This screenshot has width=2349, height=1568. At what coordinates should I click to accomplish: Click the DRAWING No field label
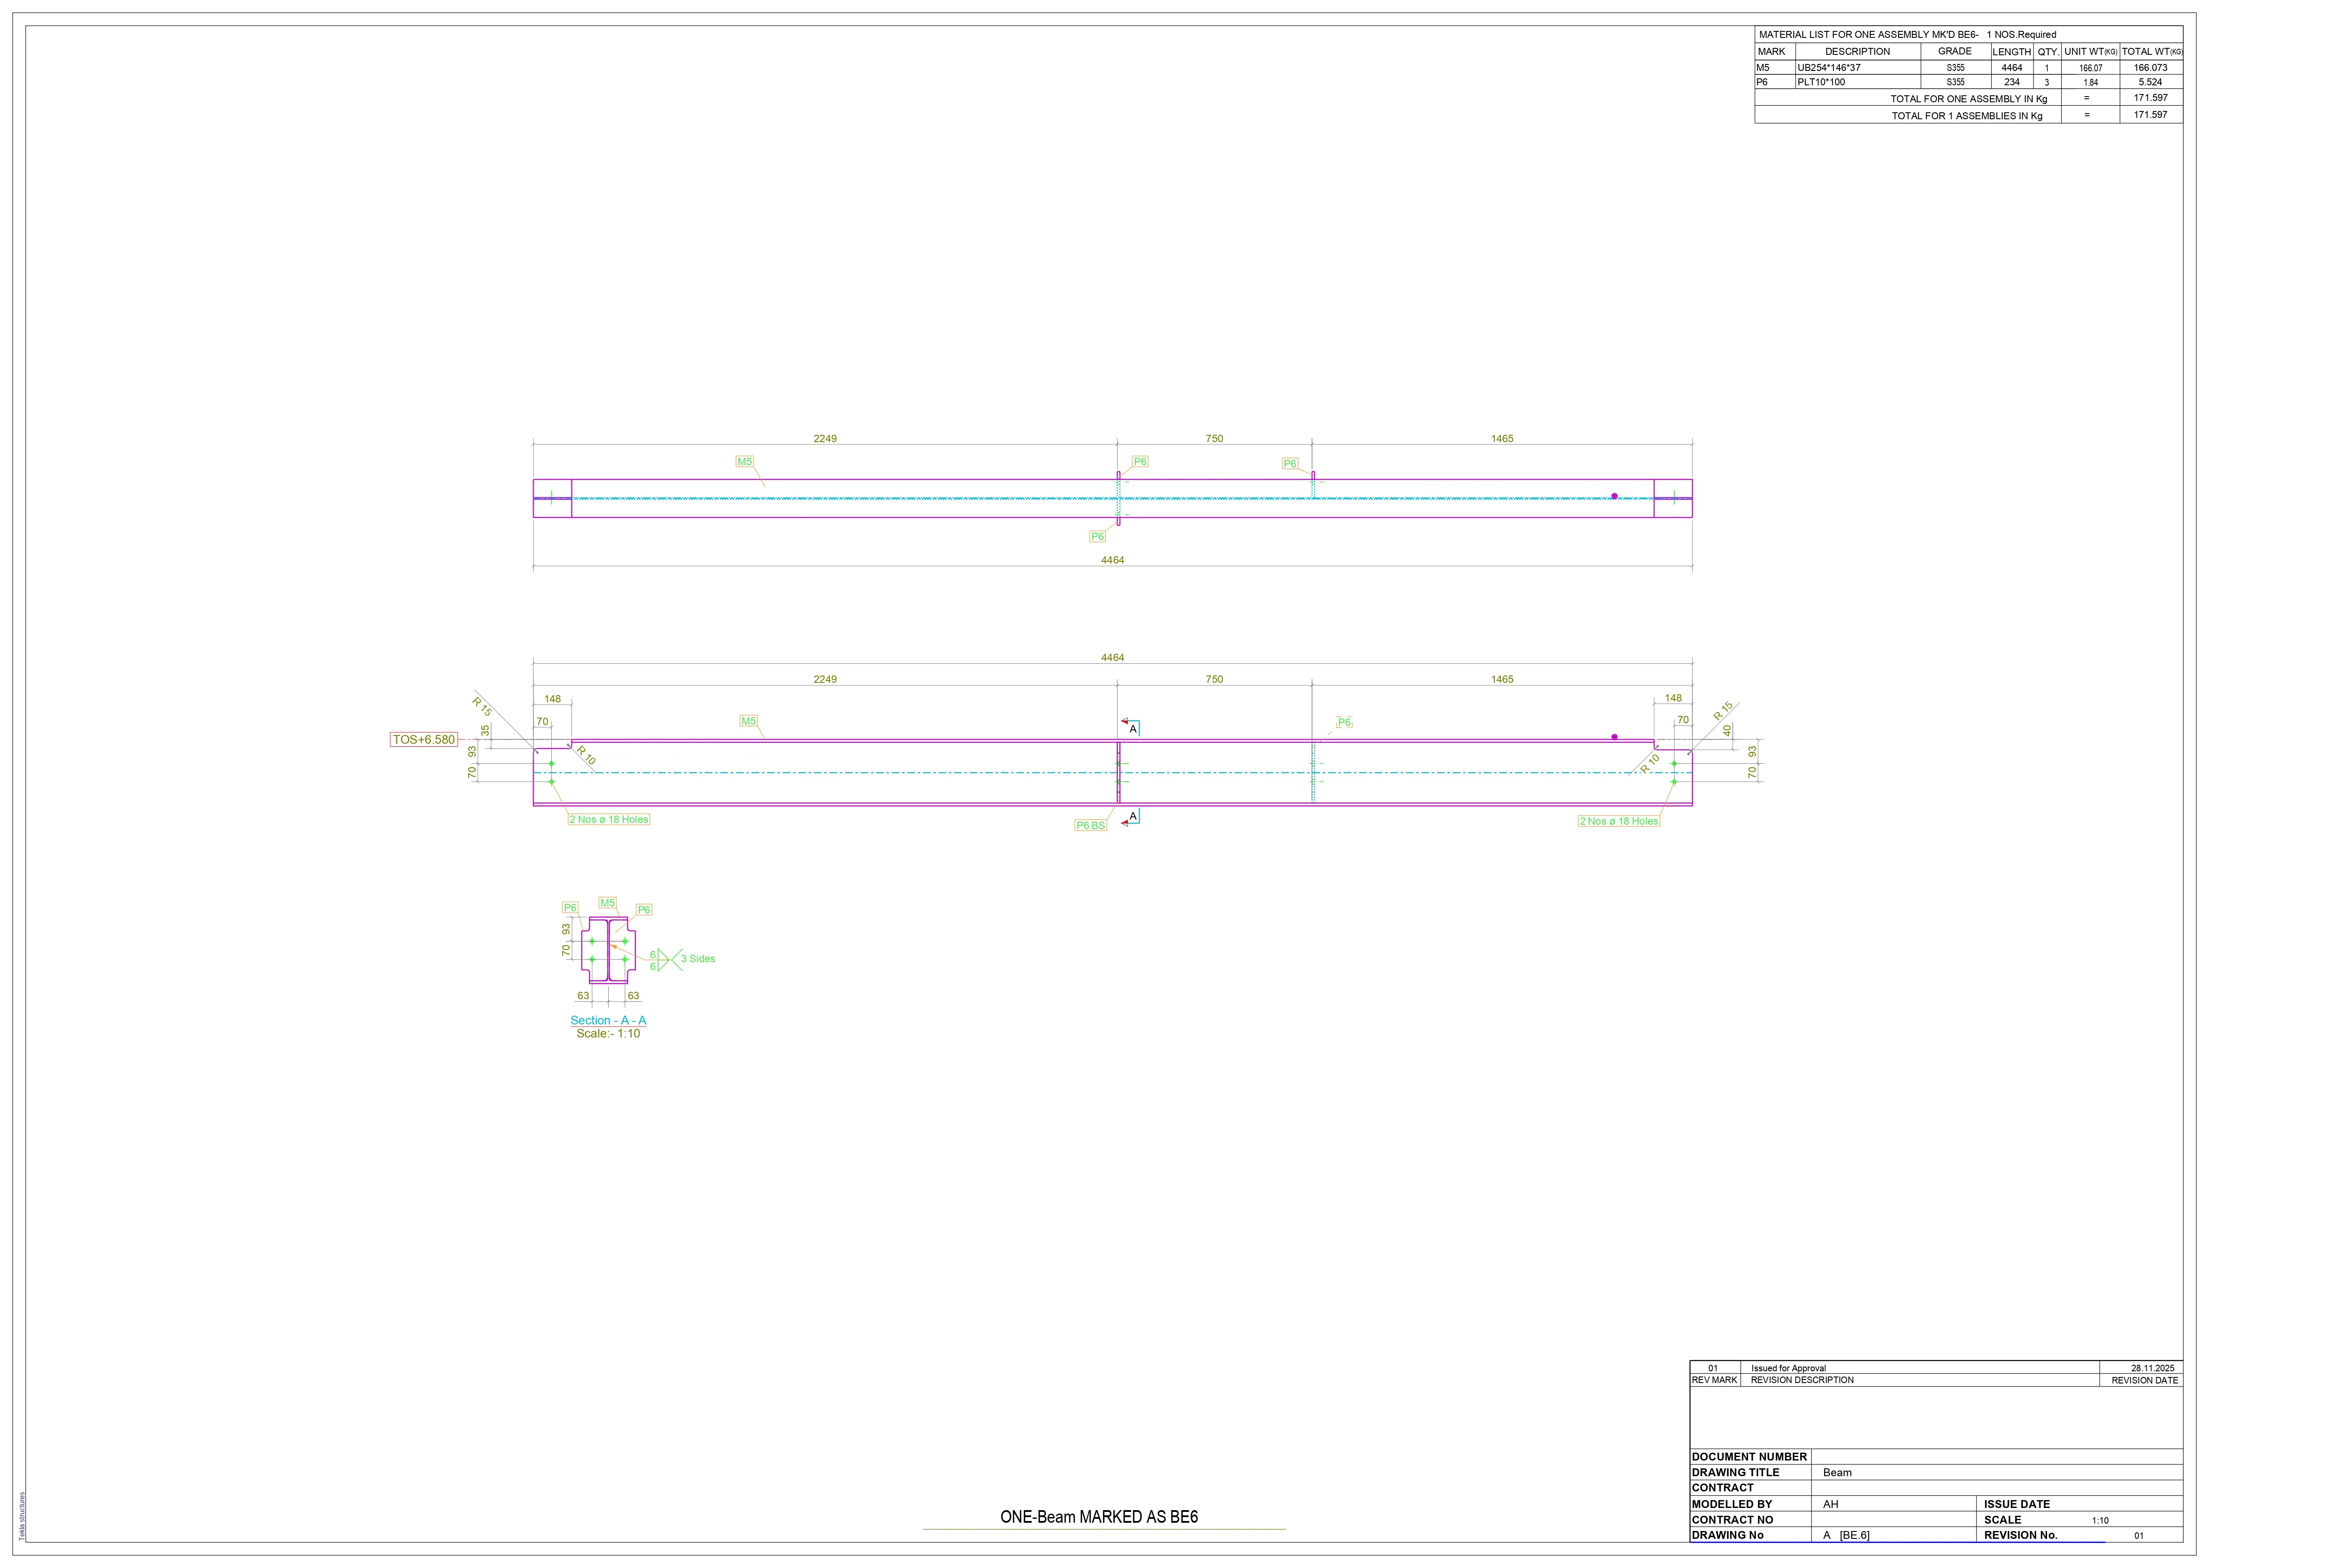(x=1727, y=1535)
